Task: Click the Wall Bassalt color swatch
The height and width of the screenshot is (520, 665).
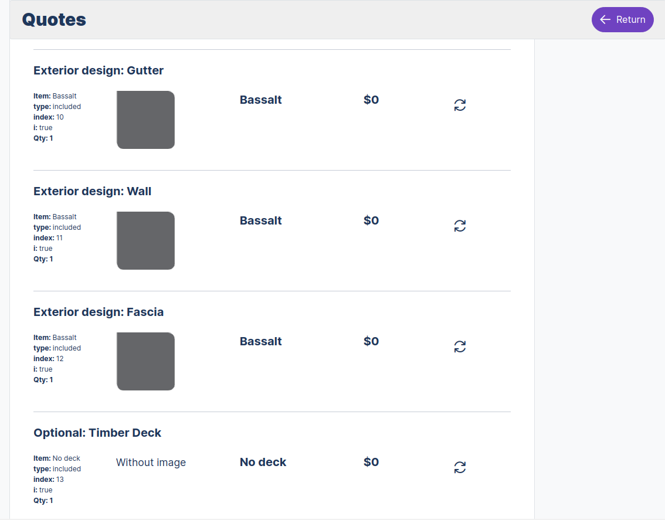Action: click(x=145, y=240)
